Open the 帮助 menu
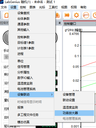This screenshot has width=96, height=128. click(x=83, y=7)
